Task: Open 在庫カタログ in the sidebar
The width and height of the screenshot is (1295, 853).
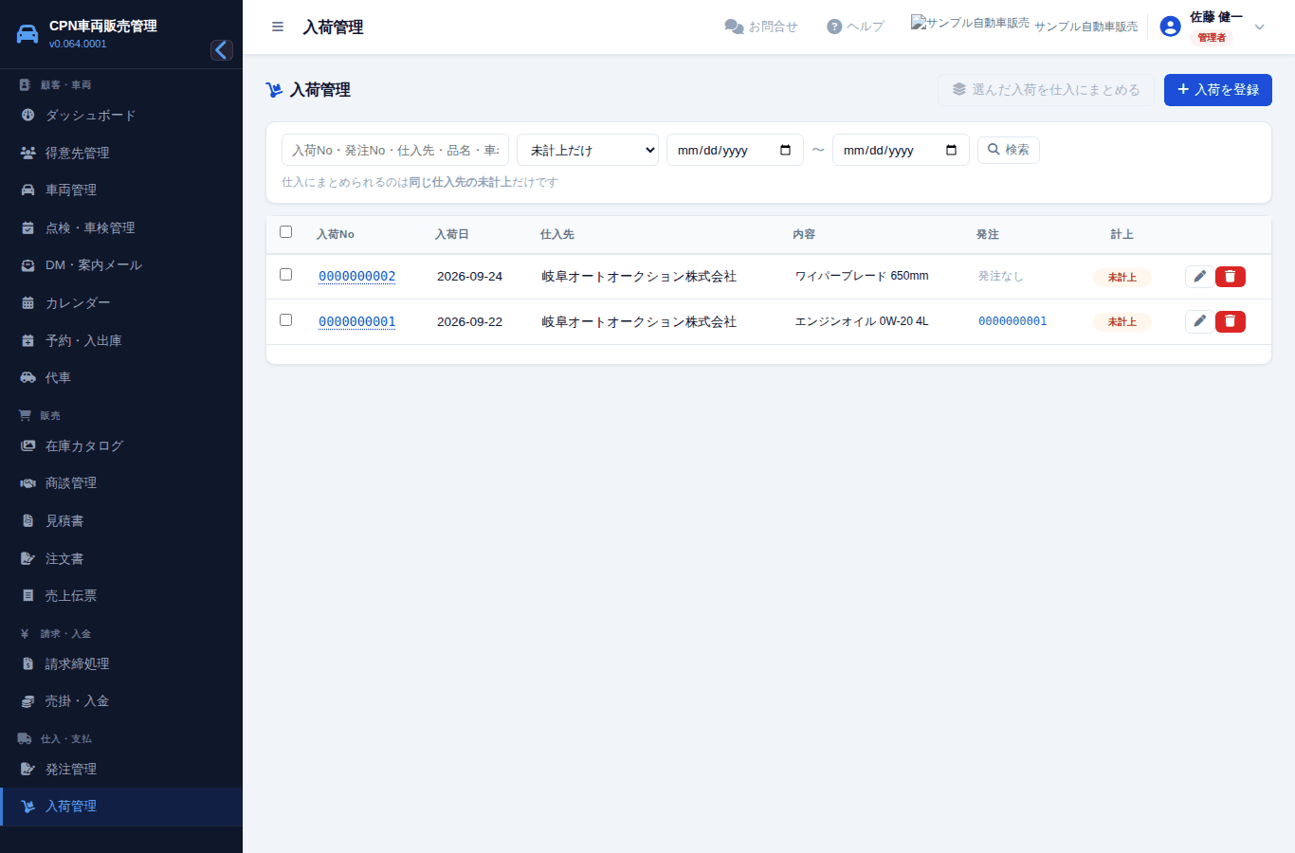Action: 121,445
